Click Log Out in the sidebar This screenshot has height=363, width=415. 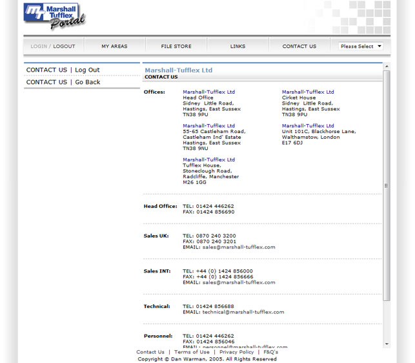tap(87, 70)
